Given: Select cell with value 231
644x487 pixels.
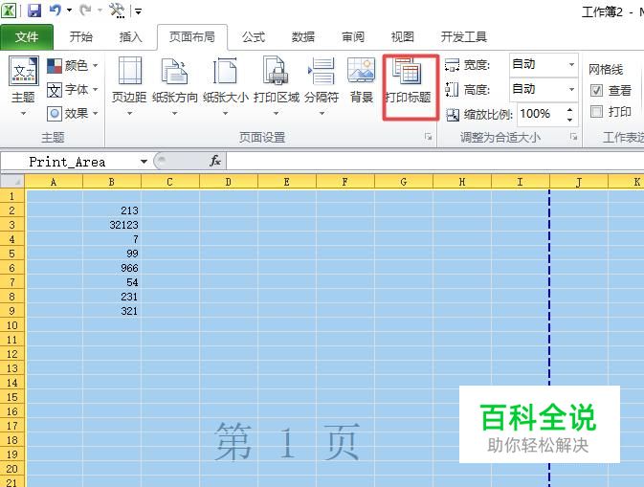Looking at the screenshot, I should tap(112, 297).
